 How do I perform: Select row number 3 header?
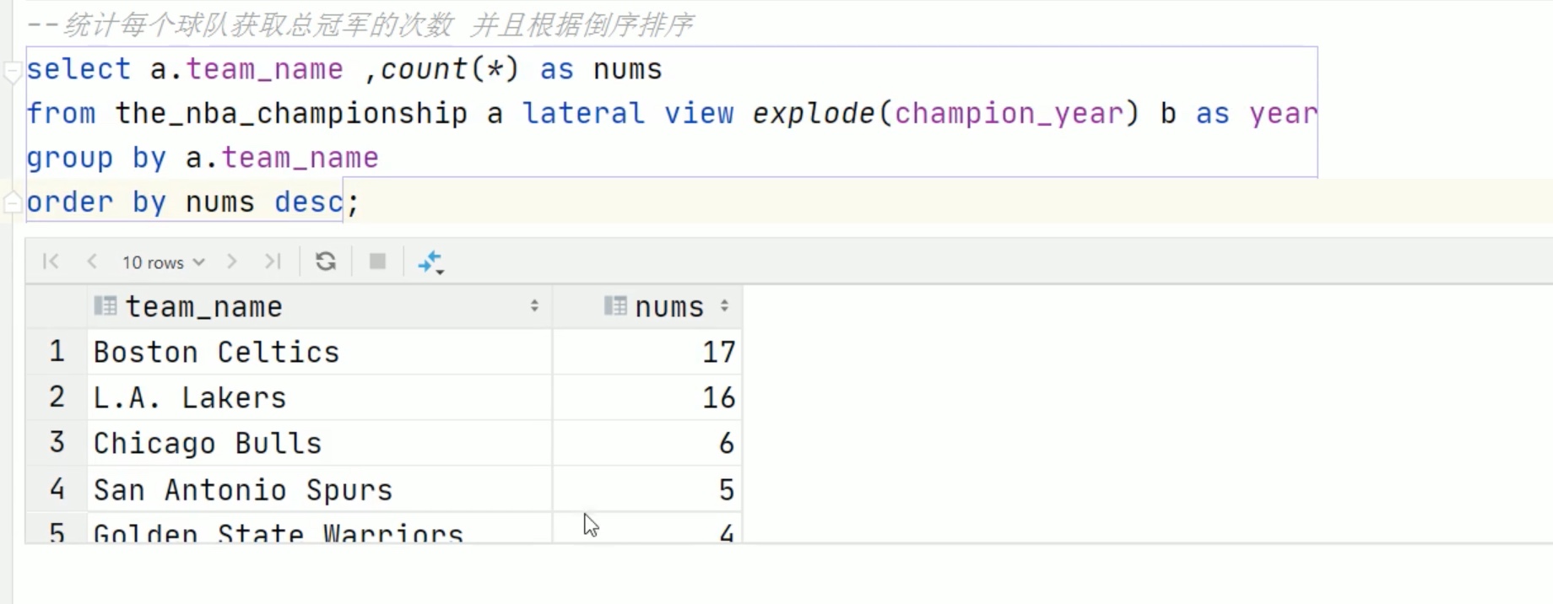coord(57,442)
